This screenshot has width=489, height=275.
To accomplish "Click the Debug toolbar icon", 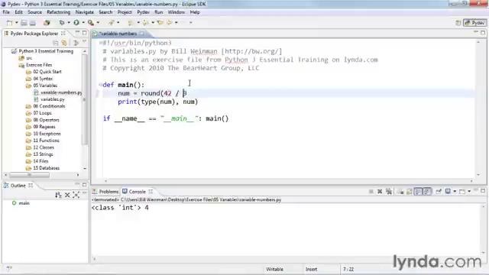I will coord(62,23).
